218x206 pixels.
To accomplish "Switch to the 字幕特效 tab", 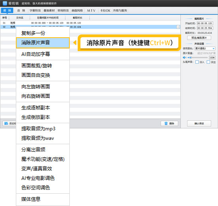I will 35,11.
